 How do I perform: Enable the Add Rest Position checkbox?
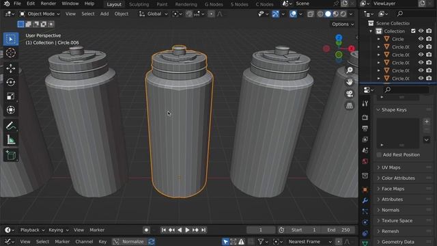tap(379, 155)
